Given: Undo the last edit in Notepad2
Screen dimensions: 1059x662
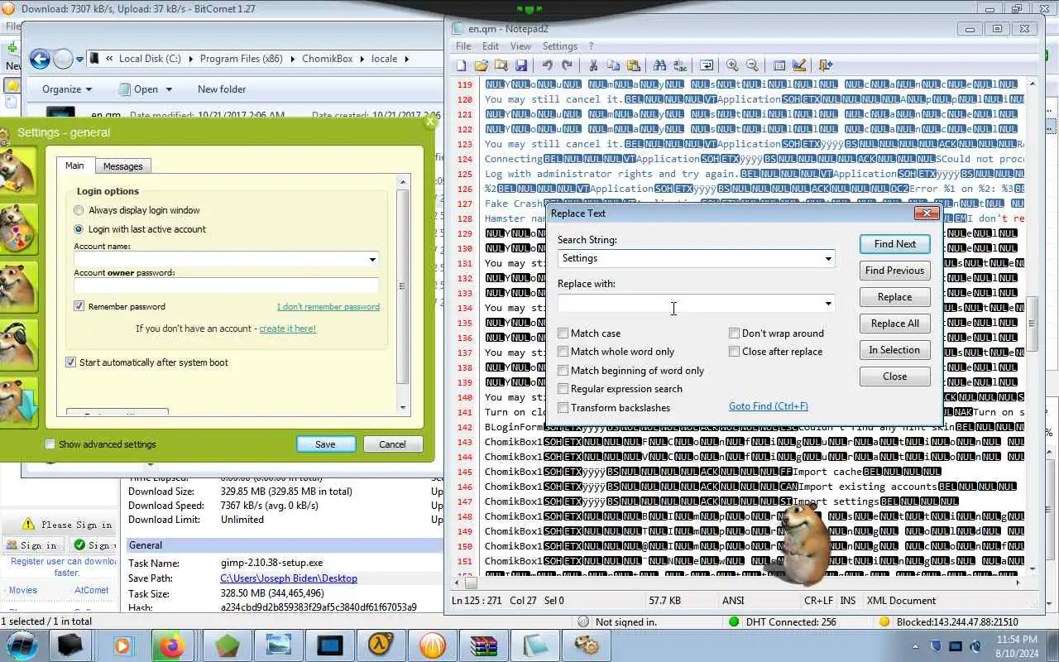Looking at the screenshot, I should [x=547, y=65].
